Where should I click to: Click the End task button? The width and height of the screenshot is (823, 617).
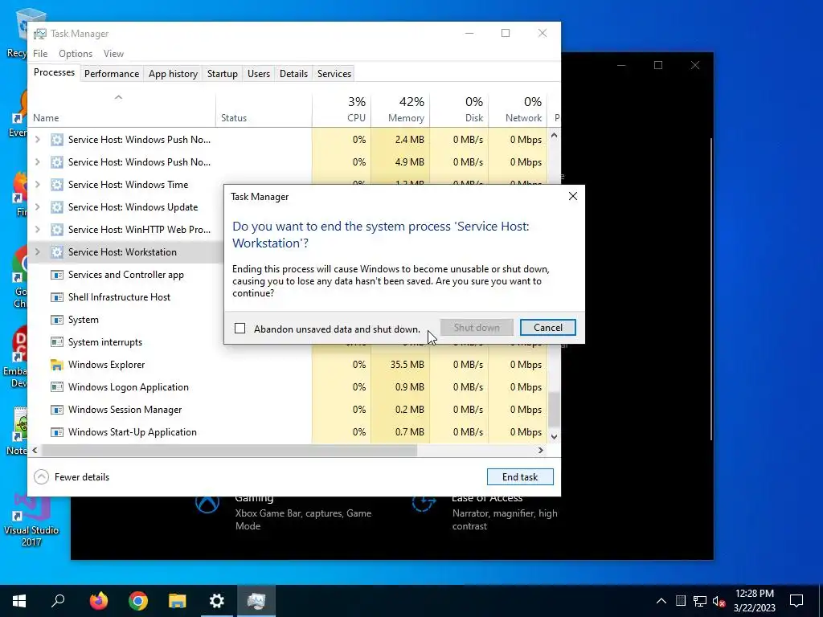point(520,476)
